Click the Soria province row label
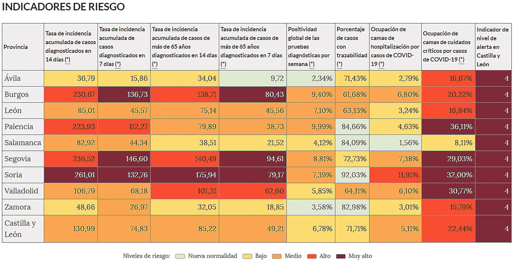This screenshot has width=514, height=262. coord(13,175)
